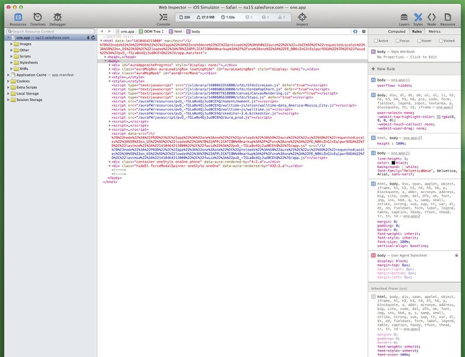This screenshot has height=357, width=465.
Task: Expand the head element node
Action: (x=105, y=57)
